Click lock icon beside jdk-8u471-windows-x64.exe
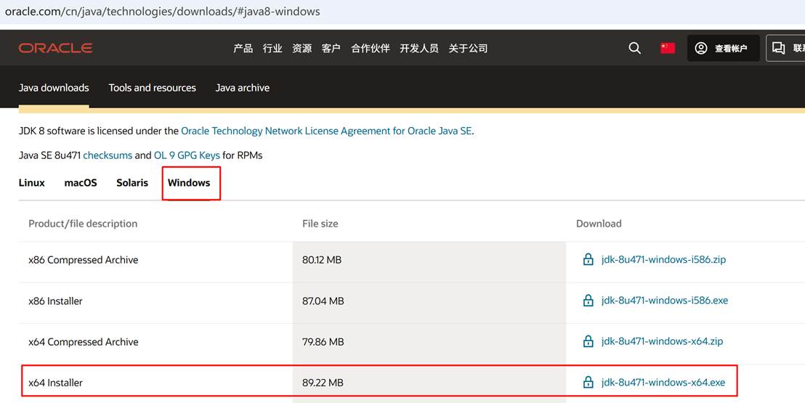This screenshot has width=805, height=403. (588, 382)
